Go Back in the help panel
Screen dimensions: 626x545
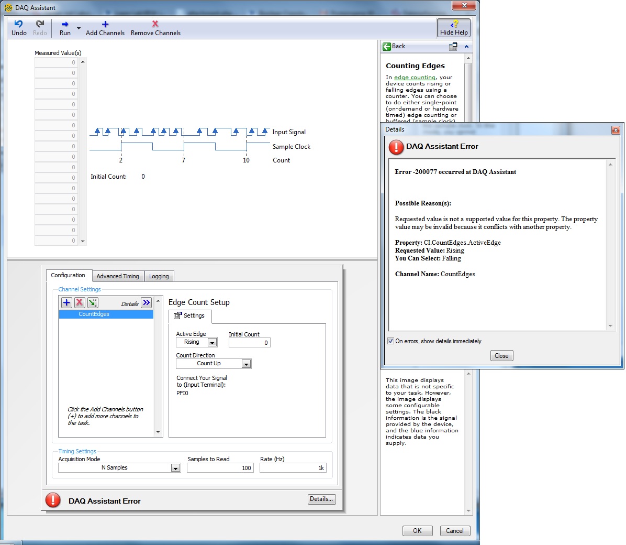[x=394, y=47]
